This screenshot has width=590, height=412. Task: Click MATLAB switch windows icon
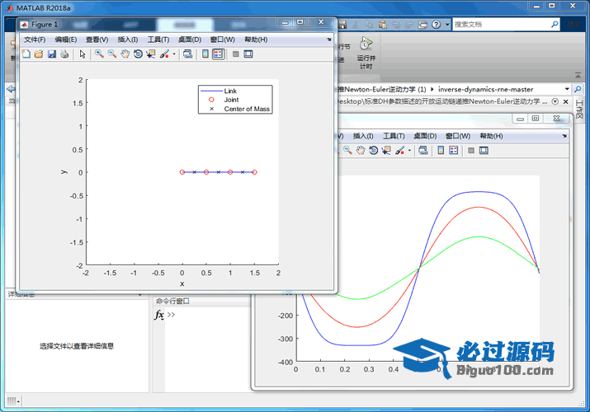pyautogui.click(x=423, y=25)
